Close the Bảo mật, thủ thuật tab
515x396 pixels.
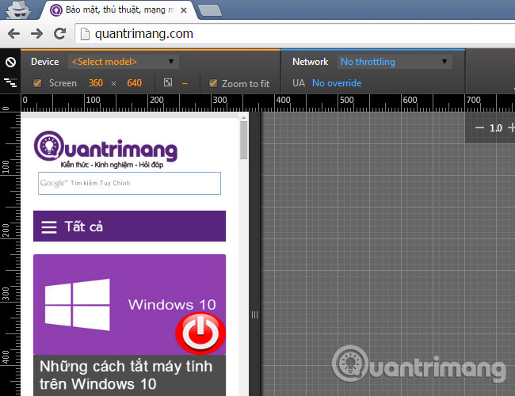pyautogui.click(x=184, y=10)
